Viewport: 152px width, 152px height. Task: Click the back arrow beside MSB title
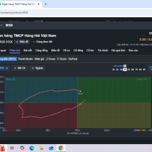(x=1, y=25)
